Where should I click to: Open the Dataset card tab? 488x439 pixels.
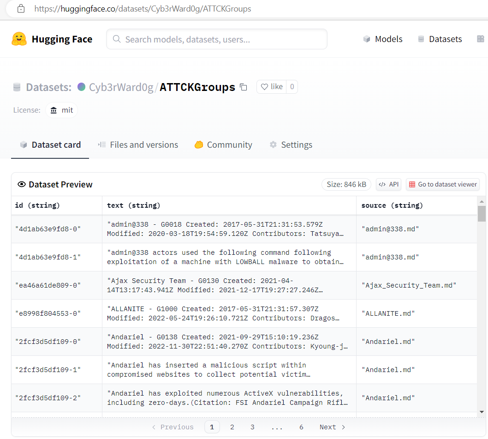[50, 145]
